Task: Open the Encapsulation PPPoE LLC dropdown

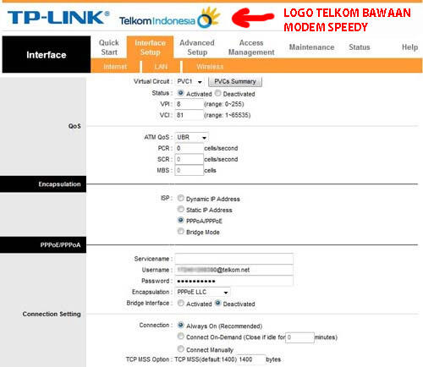Action: click(x=202, y=292)
